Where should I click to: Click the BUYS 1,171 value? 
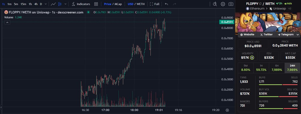click(262, 82)
